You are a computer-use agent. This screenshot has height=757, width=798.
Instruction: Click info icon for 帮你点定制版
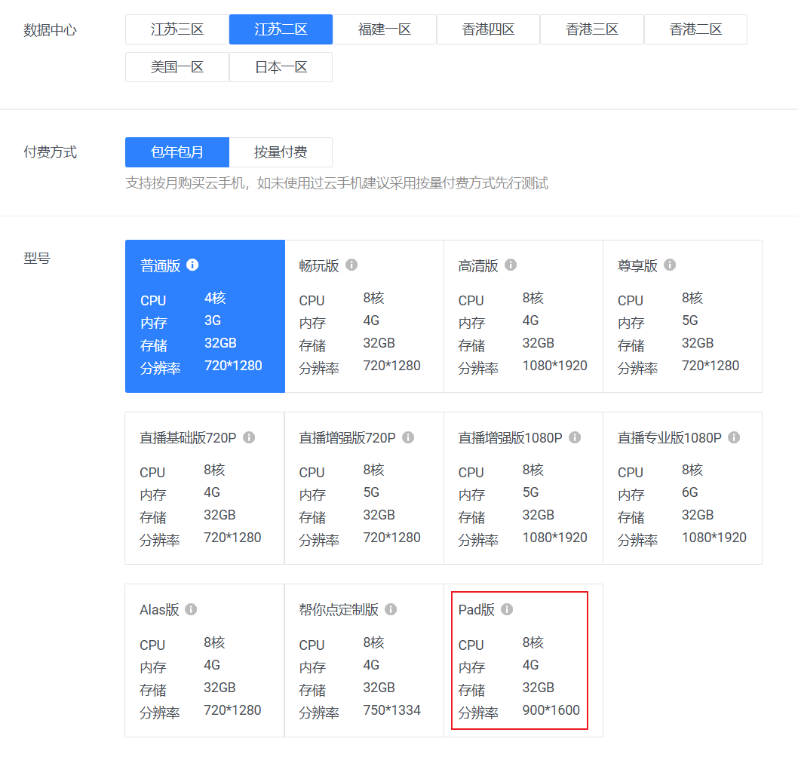391,609
